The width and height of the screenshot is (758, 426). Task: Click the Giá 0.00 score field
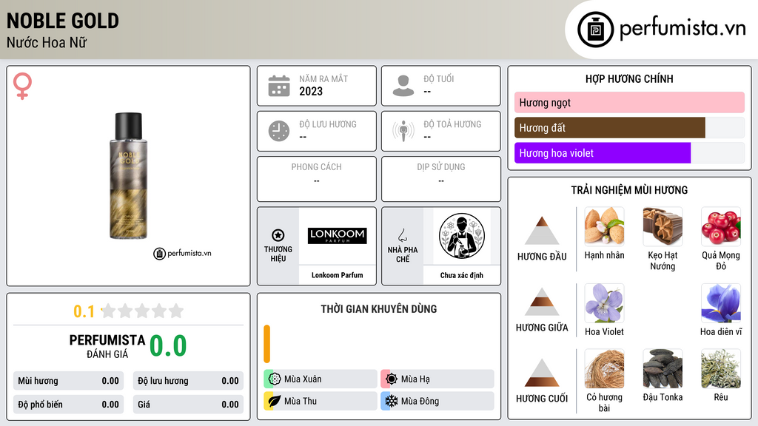point(188,405)
